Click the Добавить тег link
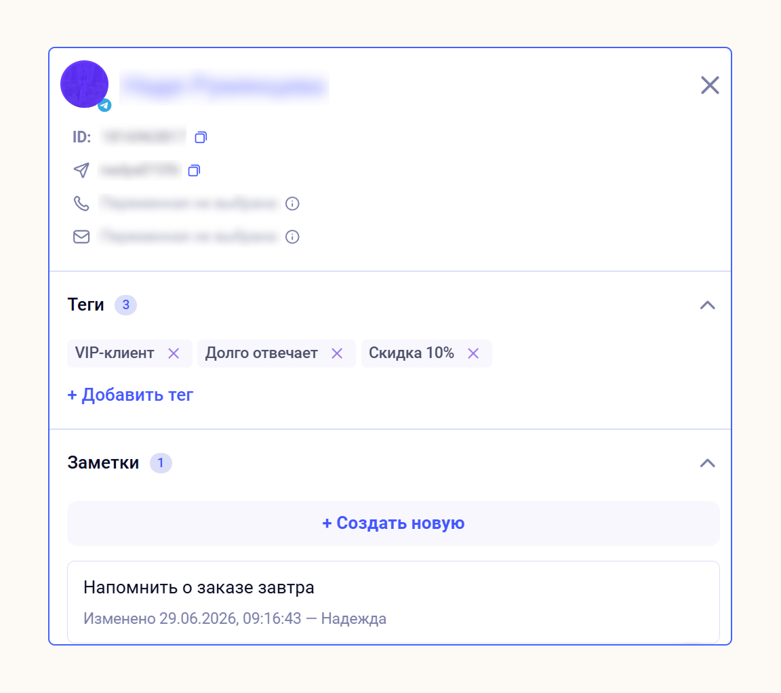Screen dimensions: 781x693 tap(130, 395)
